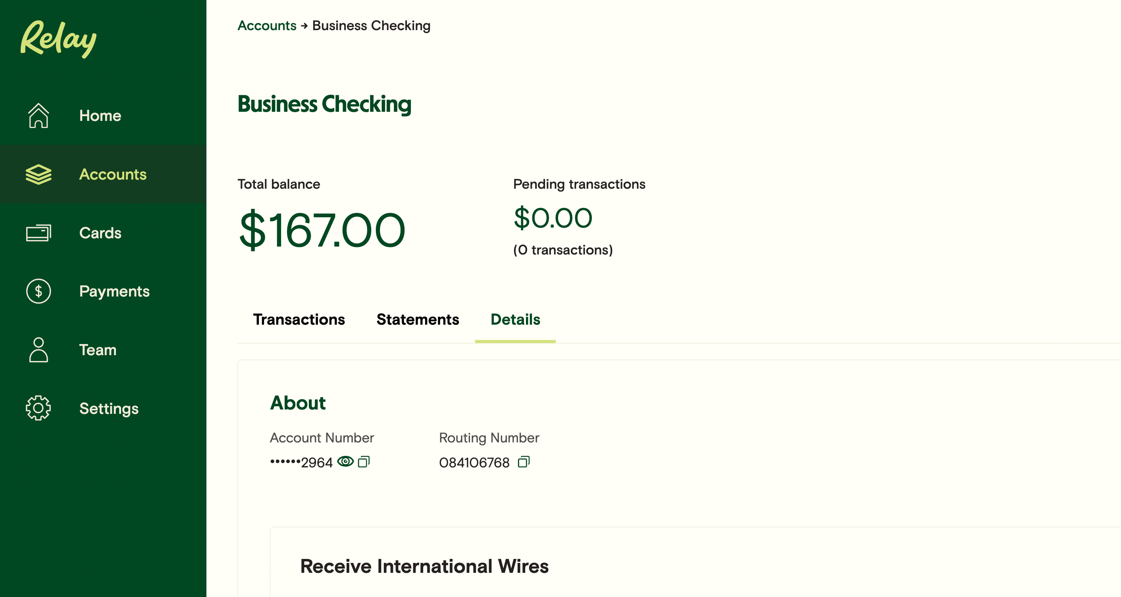Click the Business Checking page heading

pos(324,104)
